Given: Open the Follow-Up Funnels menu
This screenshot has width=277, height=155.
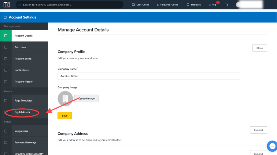Looking at the screenshot, I should 168,5.
